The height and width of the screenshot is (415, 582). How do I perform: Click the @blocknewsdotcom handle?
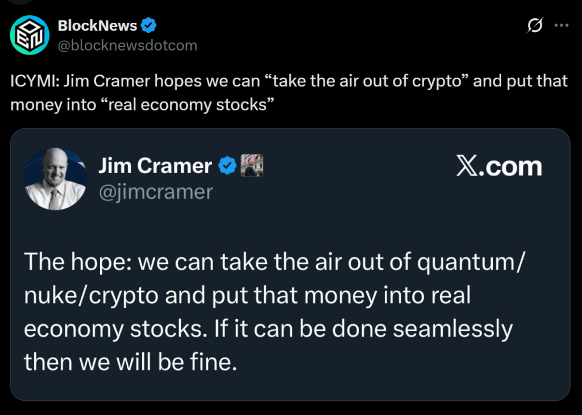tap(127, 45)
